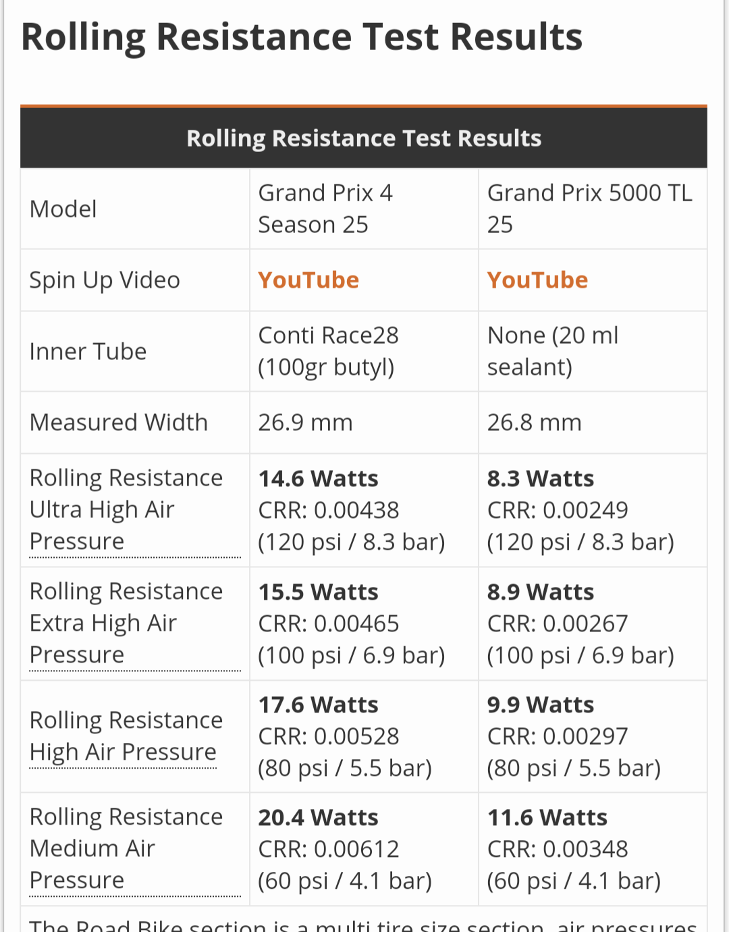729x932 pixels.
Task: Open the YouTube link for Grand Prix 4 Season
Action: [308, 280]
